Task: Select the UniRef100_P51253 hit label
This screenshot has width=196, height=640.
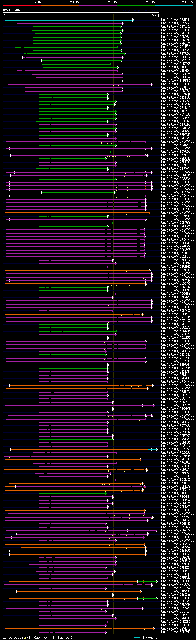Action: pyautogui.click(x=176, y=338)
